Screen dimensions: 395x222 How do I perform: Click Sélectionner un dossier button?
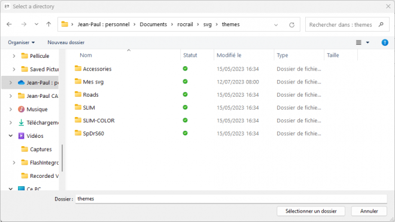tap(311, 211)
